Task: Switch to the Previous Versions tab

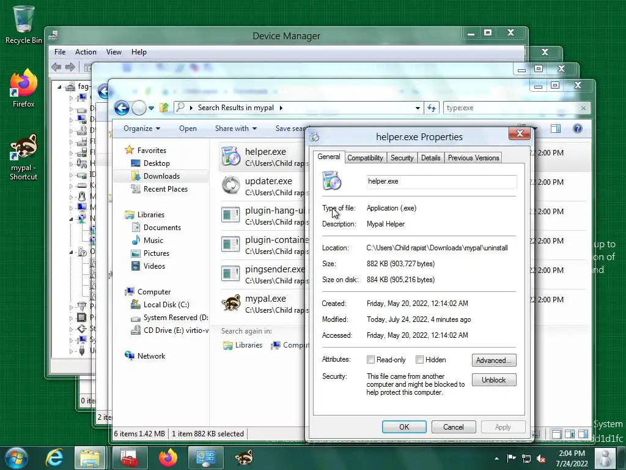Action: point(474,158)
